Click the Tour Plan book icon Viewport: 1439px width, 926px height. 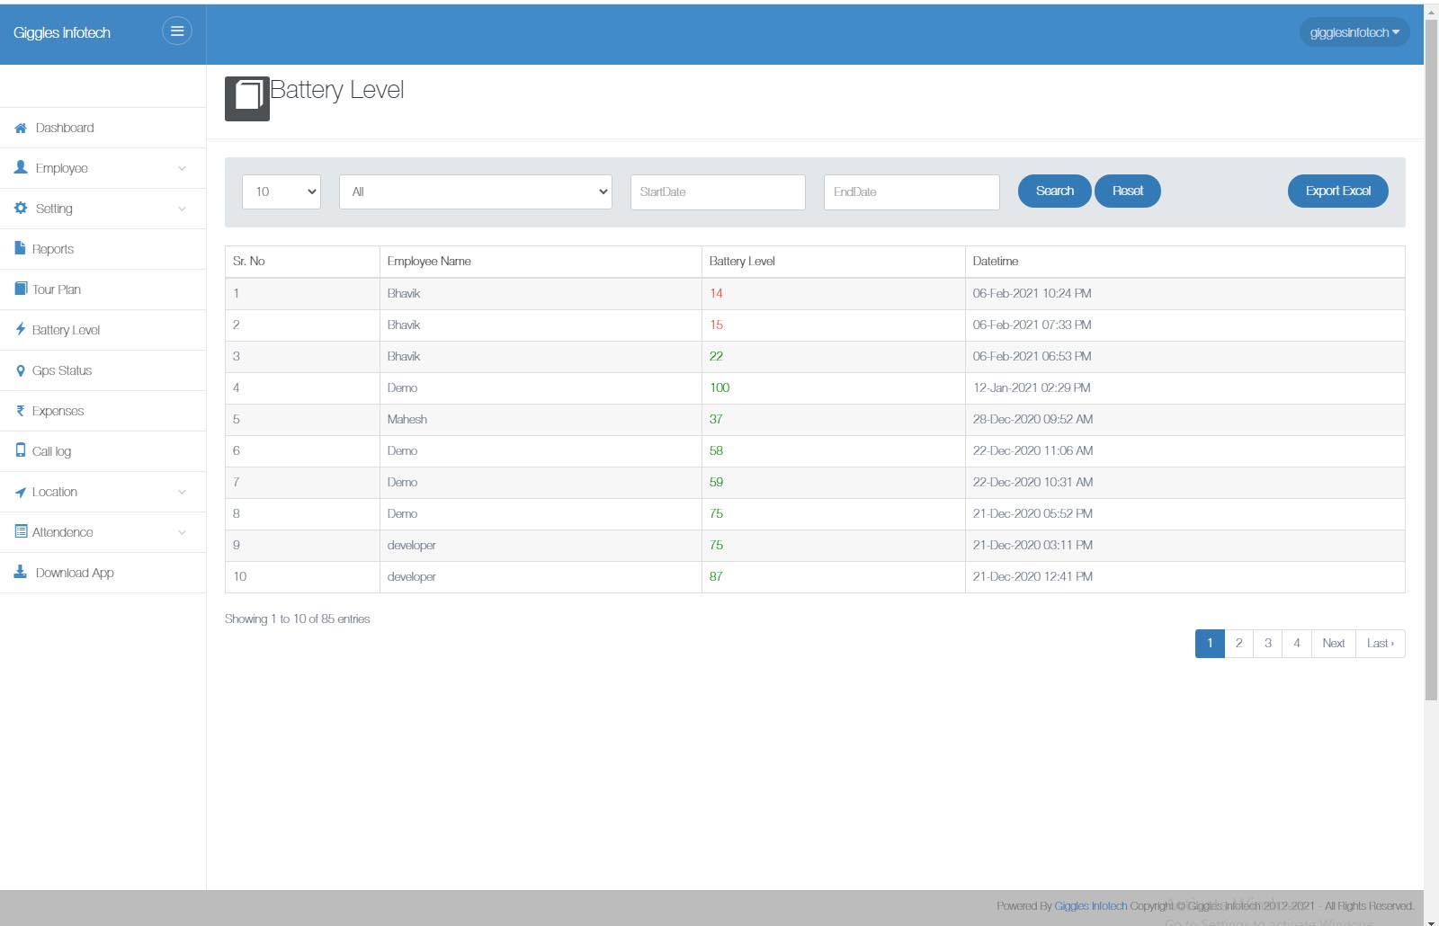[x=21, y=289]
